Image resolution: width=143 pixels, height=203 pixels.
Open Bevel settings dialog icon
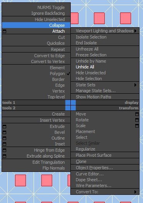click(4, 132)
